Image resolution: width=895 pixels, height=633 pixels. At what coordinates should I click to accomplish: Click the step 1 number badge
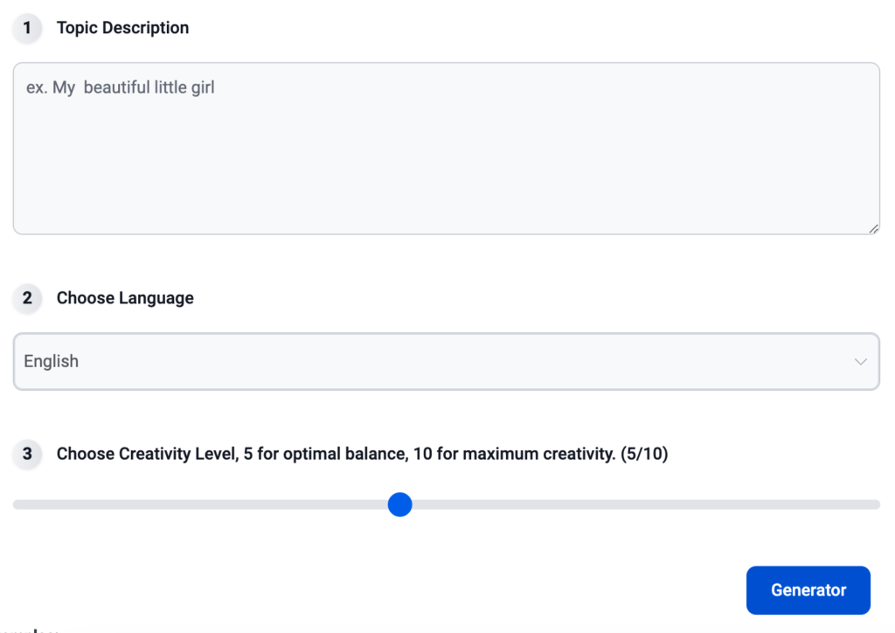point(27,28)
